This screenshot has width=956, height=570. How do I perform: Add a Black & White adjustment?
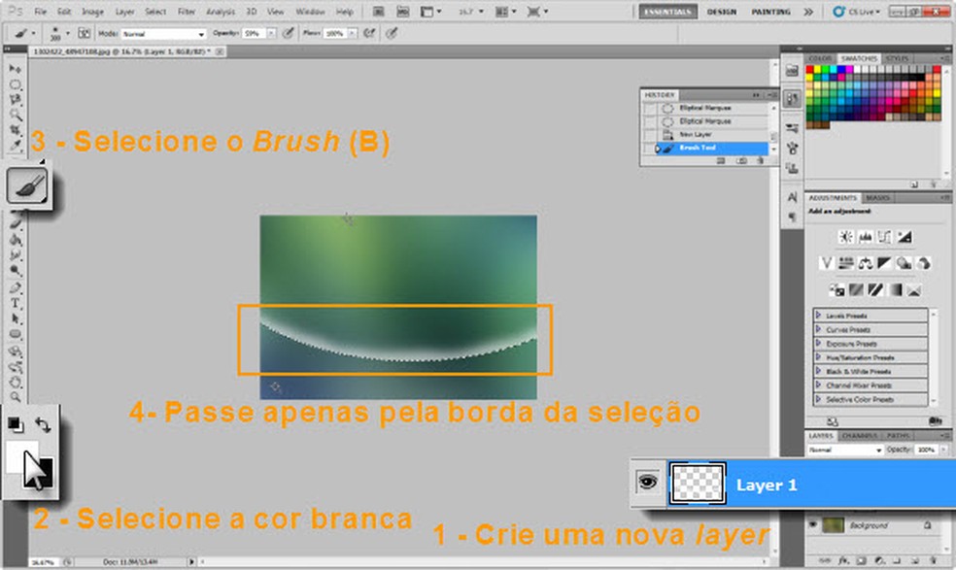pos(885,263)
